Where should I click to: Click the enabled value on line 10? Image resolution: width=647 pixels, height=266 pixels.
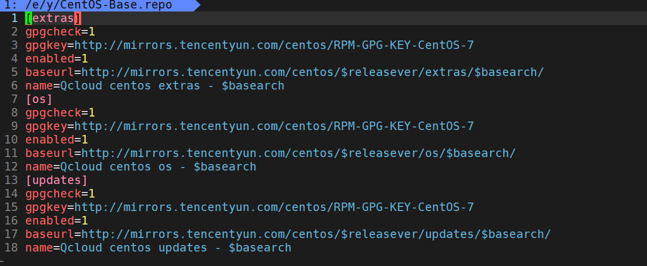pyautogui.click(x=85, y=140)
